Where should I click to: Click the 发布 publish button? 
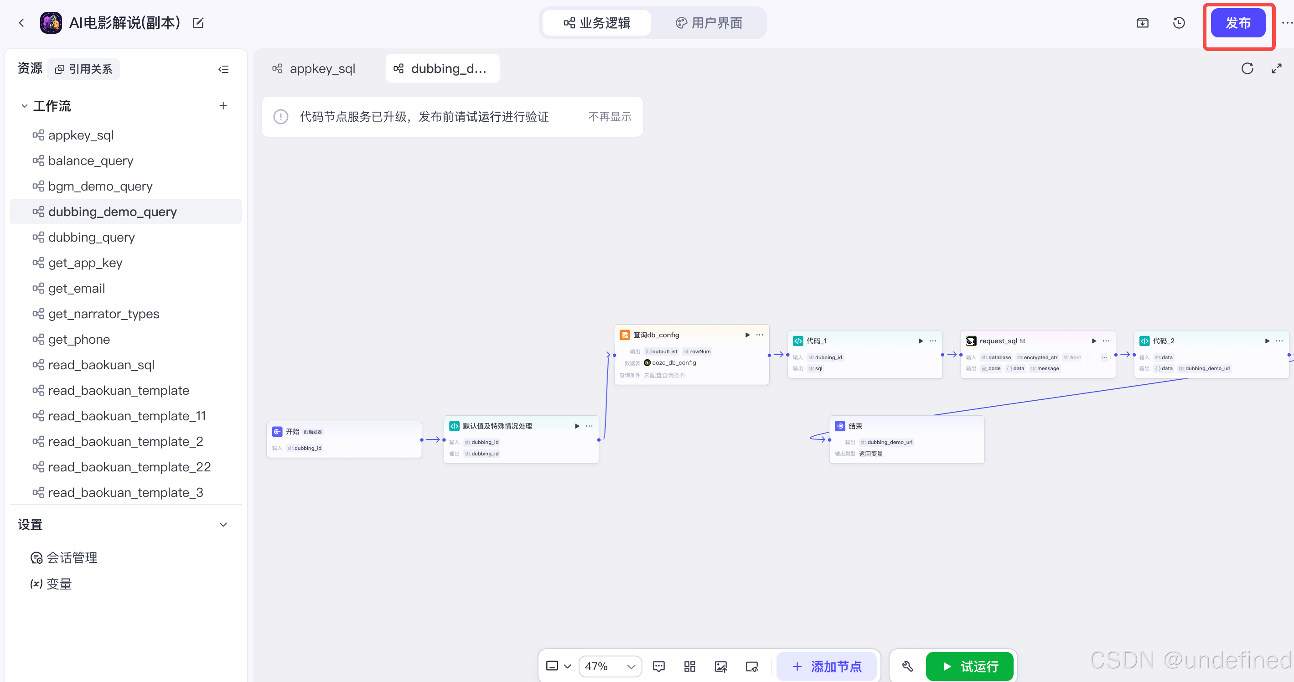[1238, 23]
